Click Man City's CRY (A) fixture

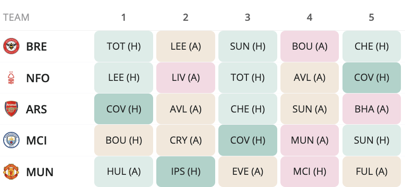(186, 140)
